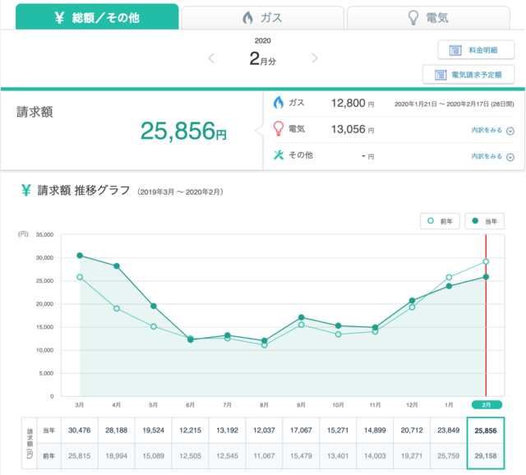The image size is (526, 475).
Task: Go to previous month with left arrow
Action: [211, 58]
